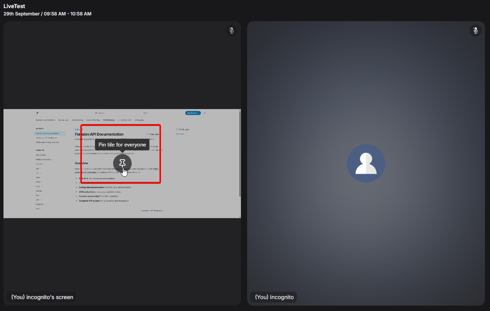Screen dimensions: 490x311
Task: Expand the Analytics endpoint section
Action: coord(40,204)
